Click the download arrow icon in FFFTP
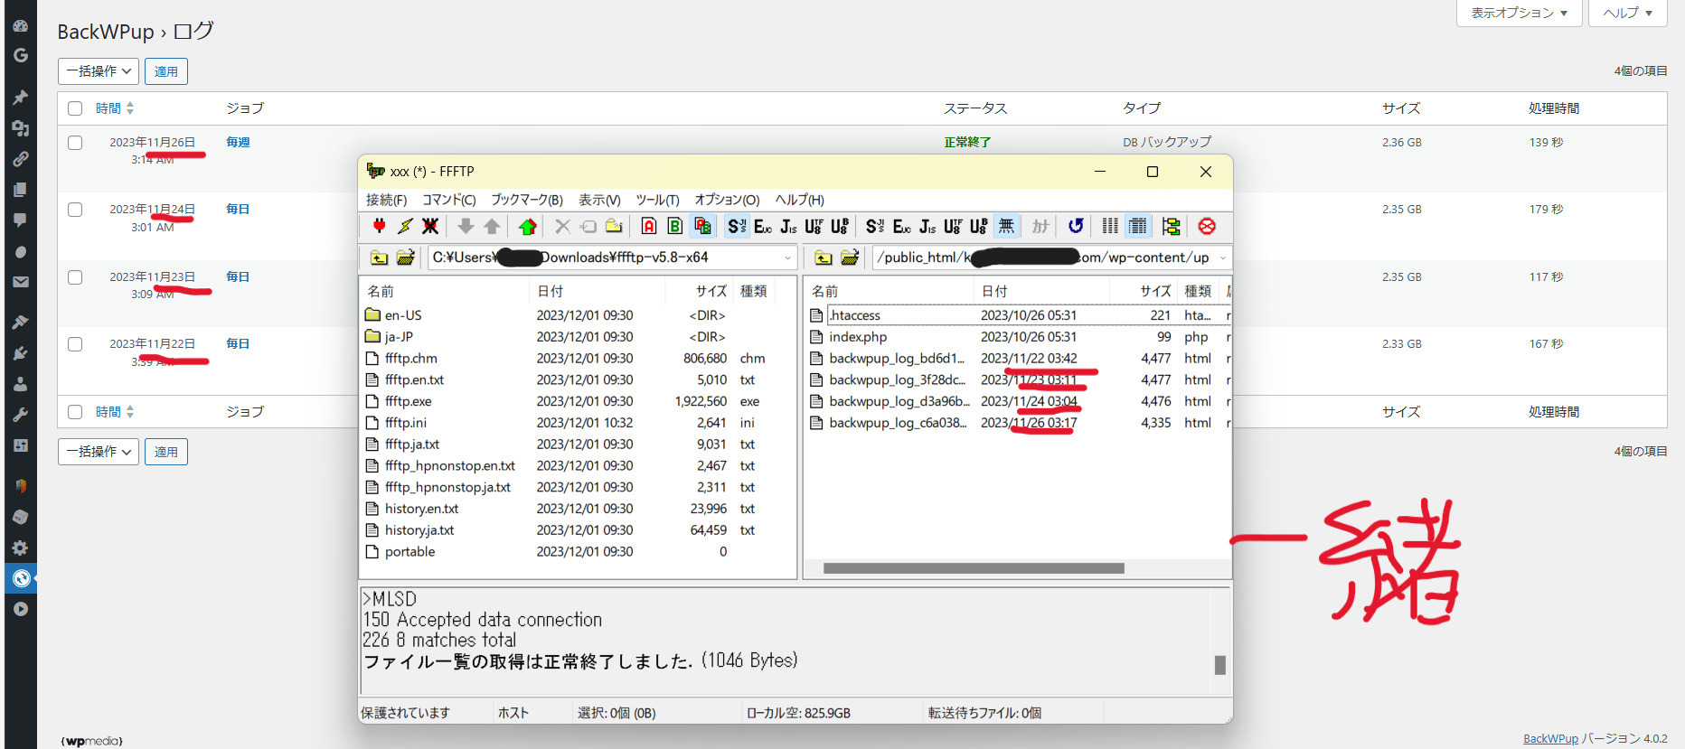Image resolution: width=1685 pixels, height=749 pixels. (x=466, y=226)
